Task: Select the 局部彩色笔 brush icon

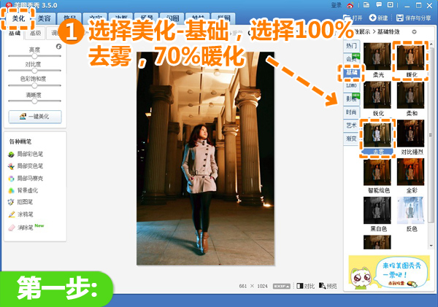Action: point(11,154)
